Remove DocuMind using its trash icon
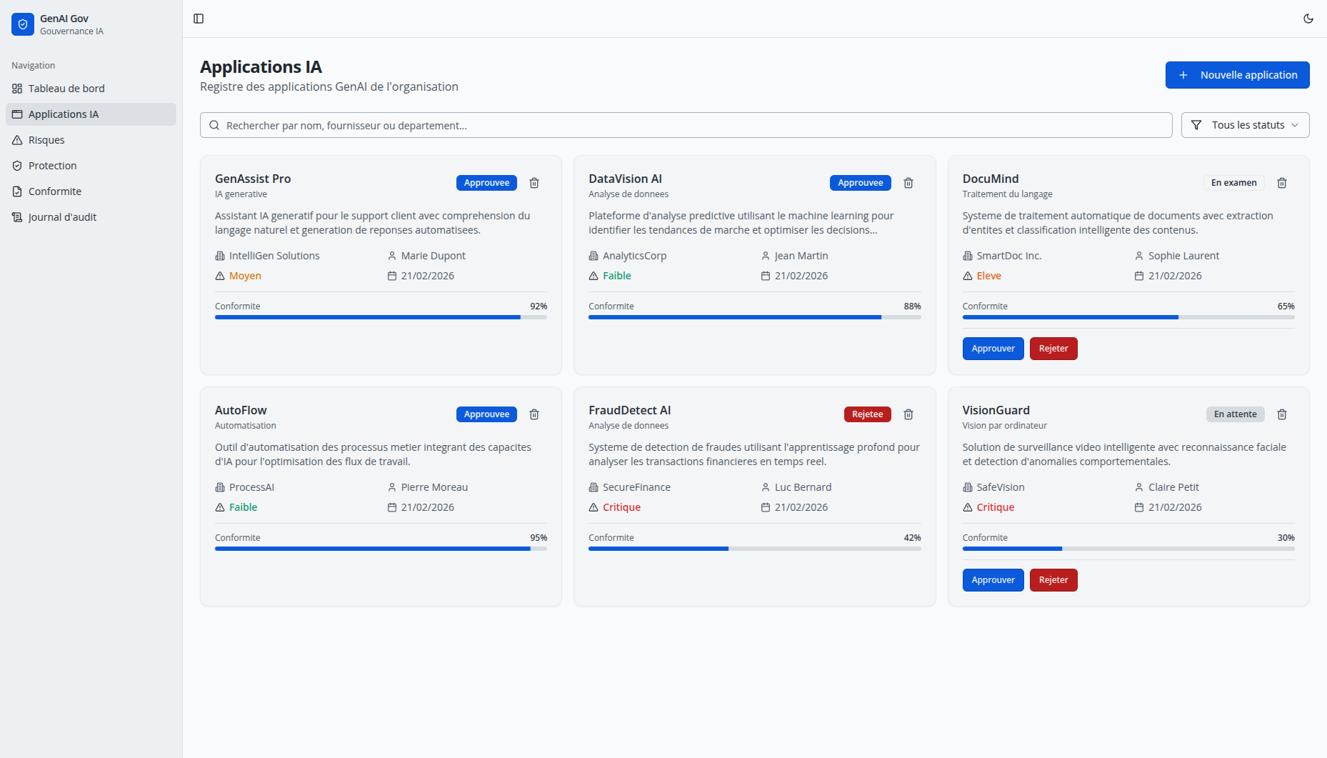 pos(1282,183)
